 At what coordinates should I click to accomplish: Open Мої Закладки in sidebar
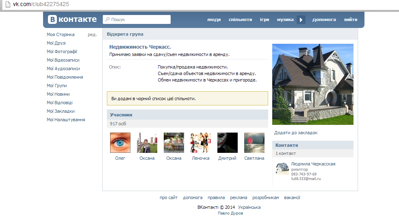61,111
